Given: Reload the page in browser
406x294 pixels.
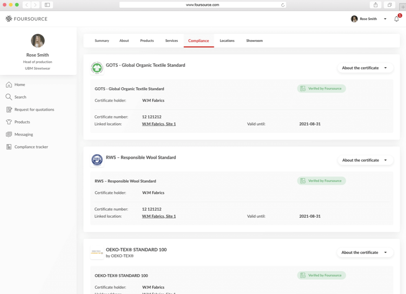Looking at the screenshot, I should (283, 5).
